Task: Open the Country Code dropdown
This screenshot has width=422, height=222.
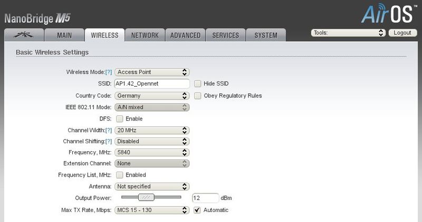Action: (152, 96)
